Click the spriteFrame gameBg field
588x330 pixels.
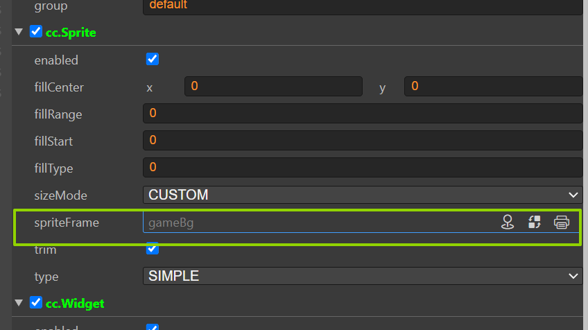coord(319,223)
